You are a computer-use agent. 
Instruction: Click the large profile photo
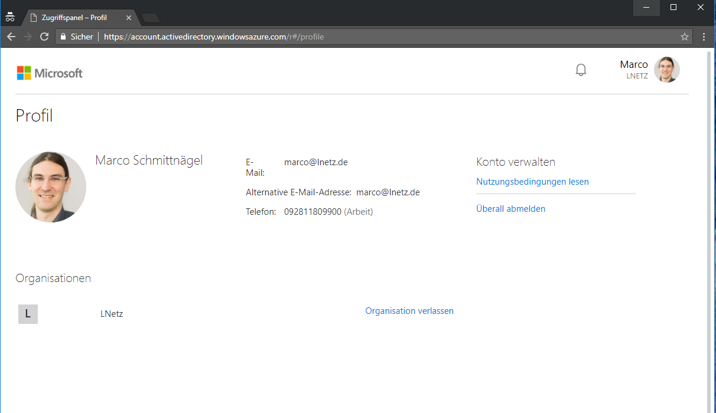(x=51, y=187)
